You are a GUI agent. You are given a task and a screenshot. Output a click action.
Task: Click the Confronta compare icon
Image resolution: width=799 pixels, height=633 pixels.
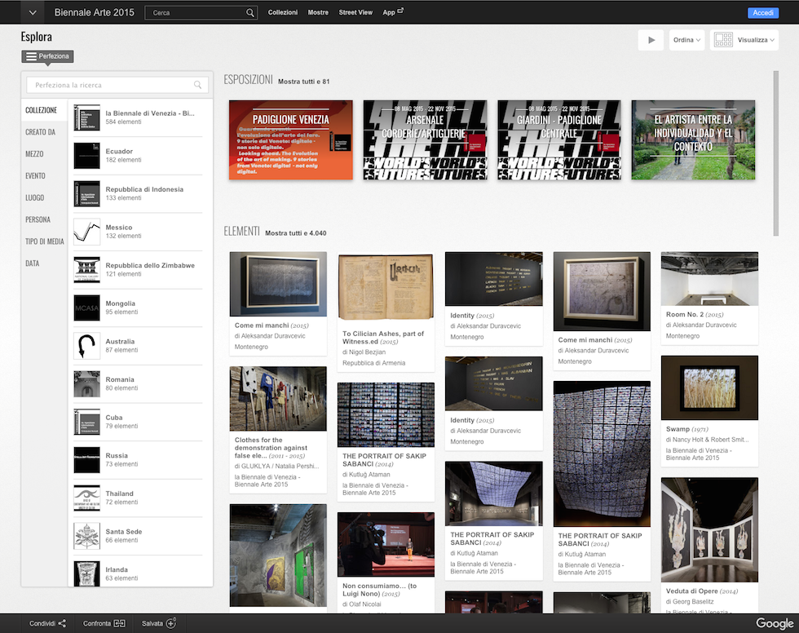click(119, 623)
